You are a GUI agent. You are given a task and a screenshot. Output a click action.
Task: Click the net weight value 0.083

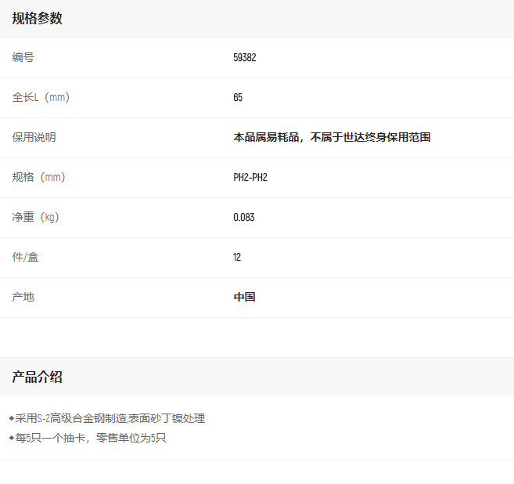point(244,218)
